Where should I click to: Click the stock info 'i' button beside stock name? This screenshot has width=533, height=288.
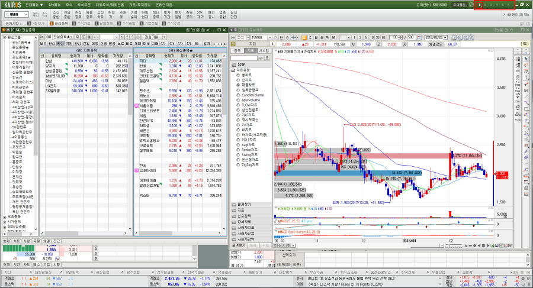(272, 44)
